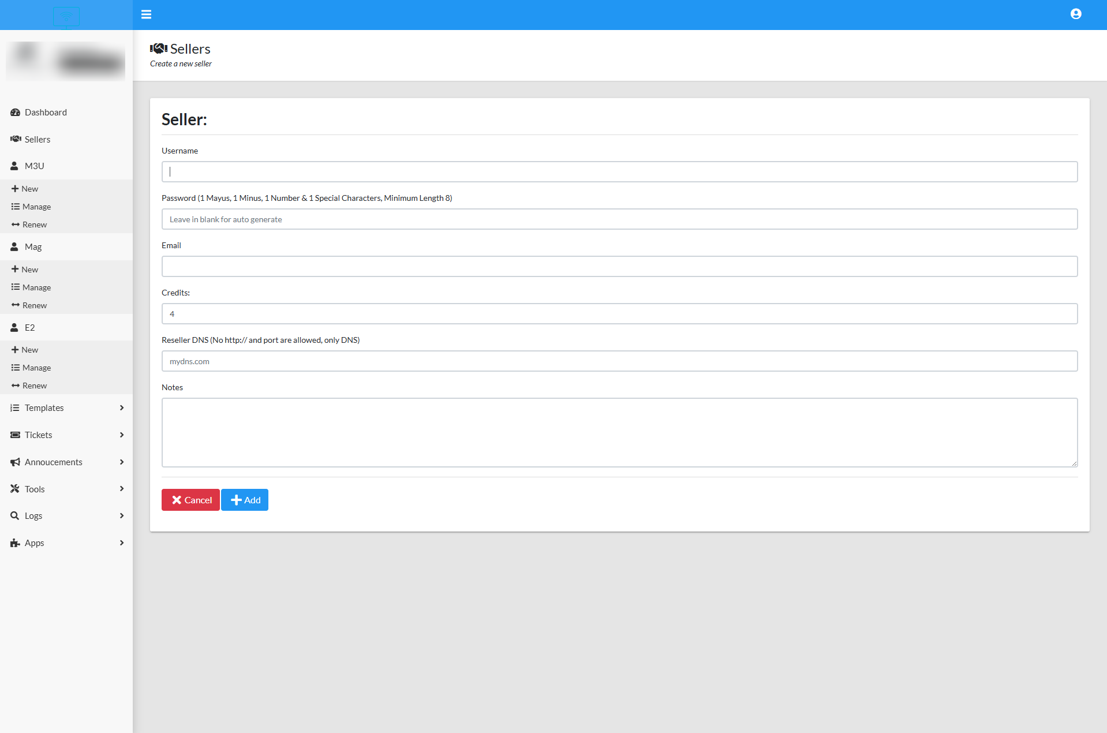Select Renew under the E2 section
The image size is (1107, 733).
pyautogui.click(x=35, y=385)
